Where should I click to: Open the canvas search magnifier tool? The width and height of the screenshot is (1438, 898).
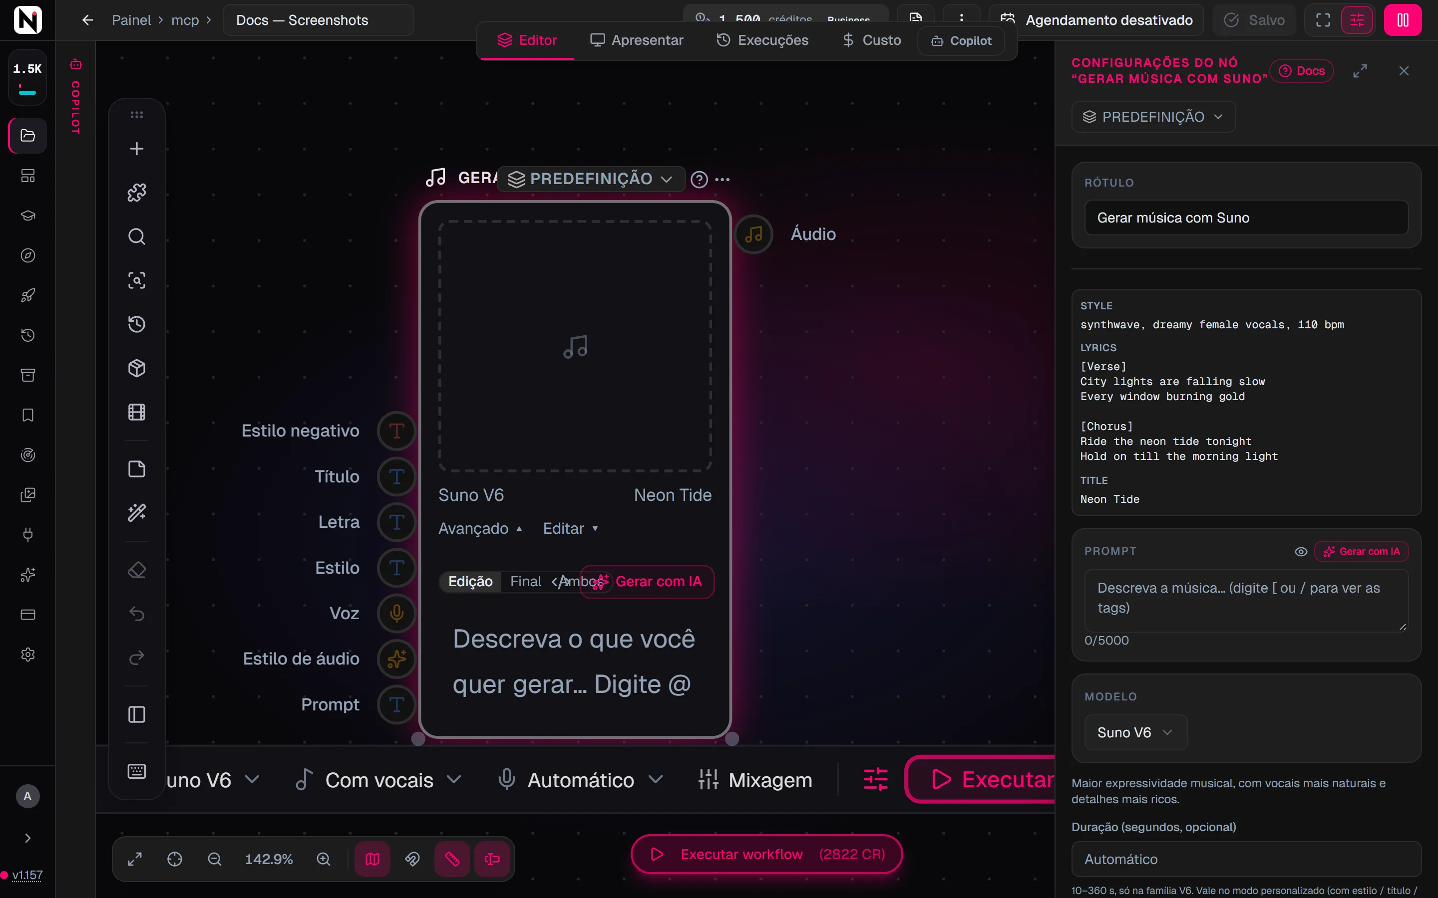point(137,236)
